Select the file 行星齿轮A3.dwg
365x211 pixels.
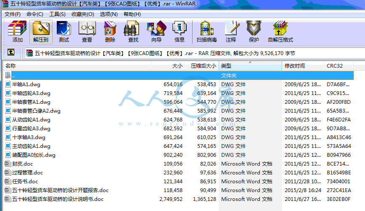pos(31,129)
